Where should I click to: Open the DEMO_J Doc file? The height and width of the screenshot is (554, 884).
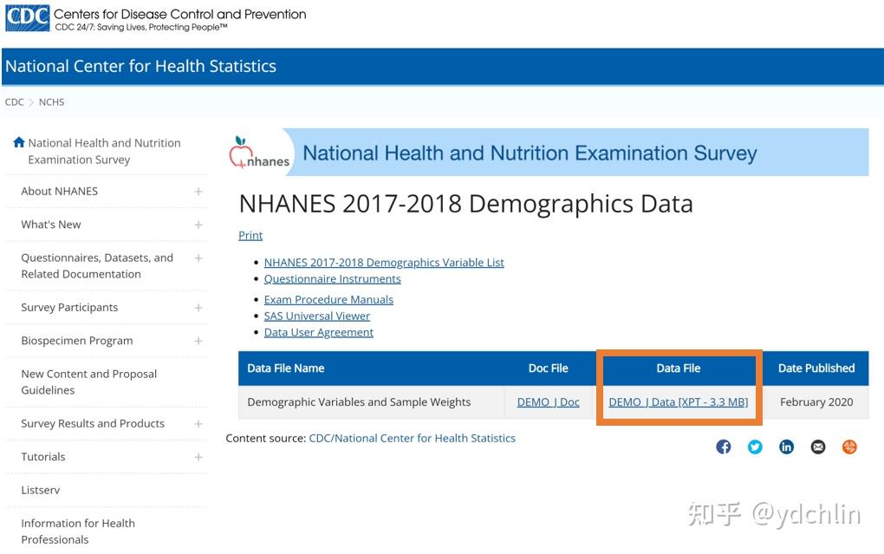pyautogui.click(x=549, y=402)
